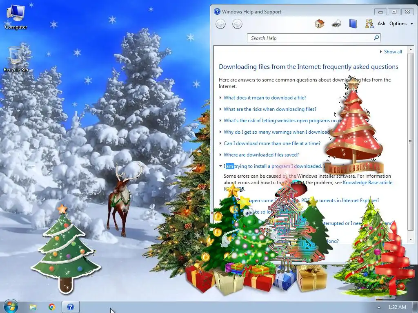Expand Can I download more than one file
Image resolution: width=418 pixels, height=313 pixels.
(x=270, y=143)
